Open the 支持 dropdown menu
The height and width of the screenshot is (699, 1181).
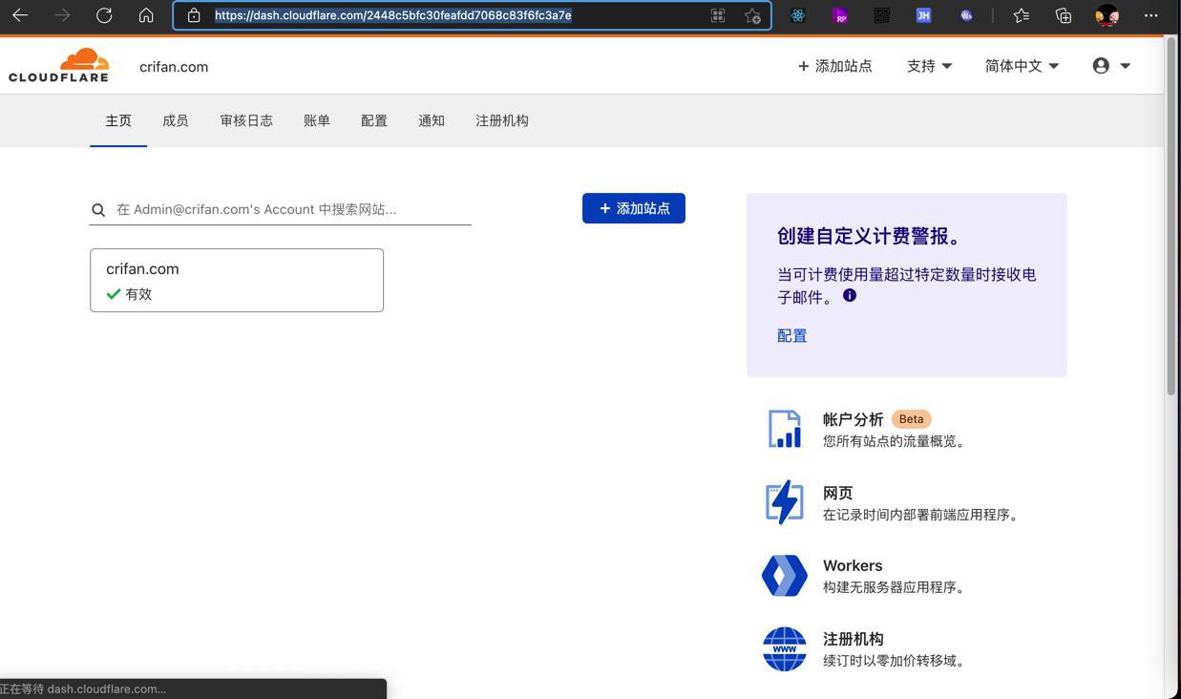[929, 66]
